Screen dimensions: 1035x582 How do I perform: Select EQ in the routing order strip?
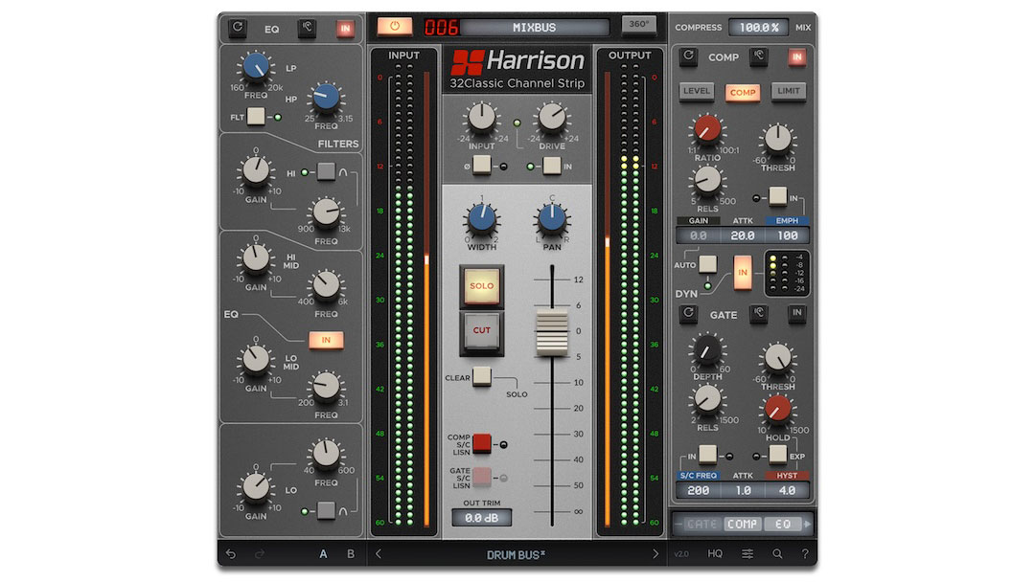click(x=783, y=524)
